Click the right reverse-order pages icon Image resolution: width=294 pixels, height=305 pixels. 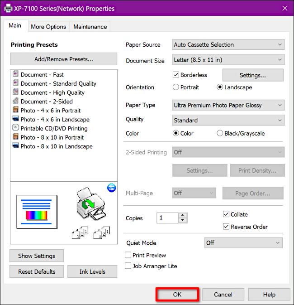click(102, 232)
